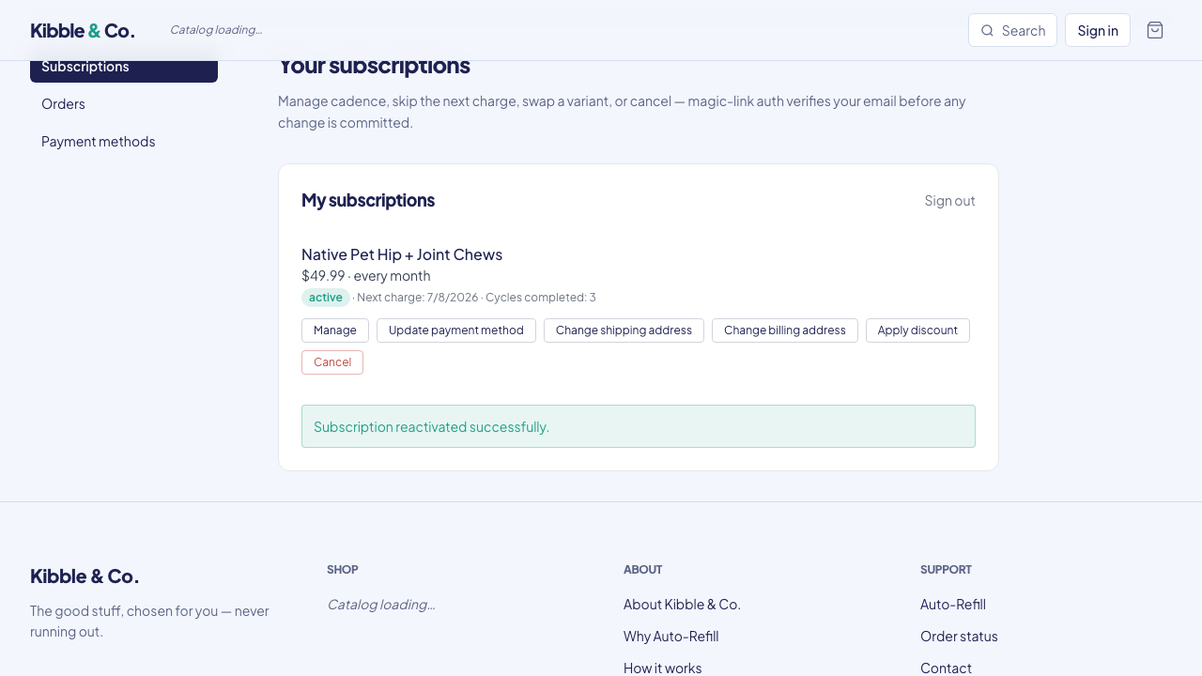This screenshot has height=676, width=1202.
Task: Click Update payment method button
Action: coord(456,330)
